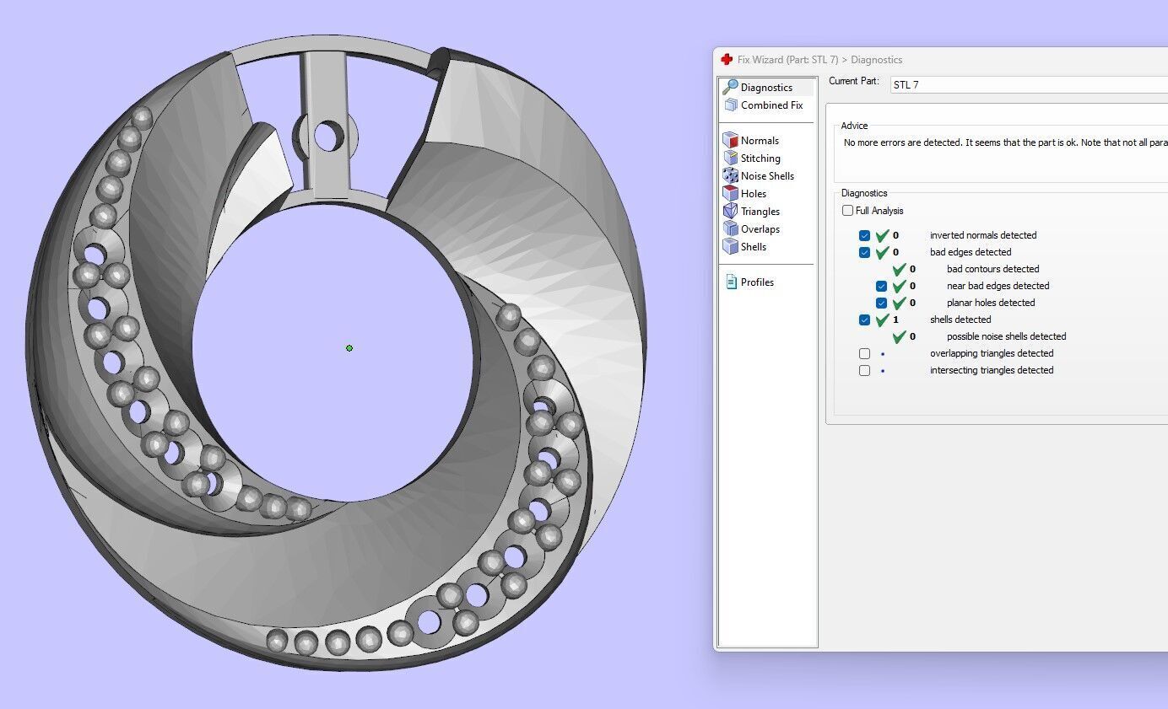Click the 'bad contours detected' text
This screenshot has width=1168, height=709.
pyautogui.click(x=992, y=269)
